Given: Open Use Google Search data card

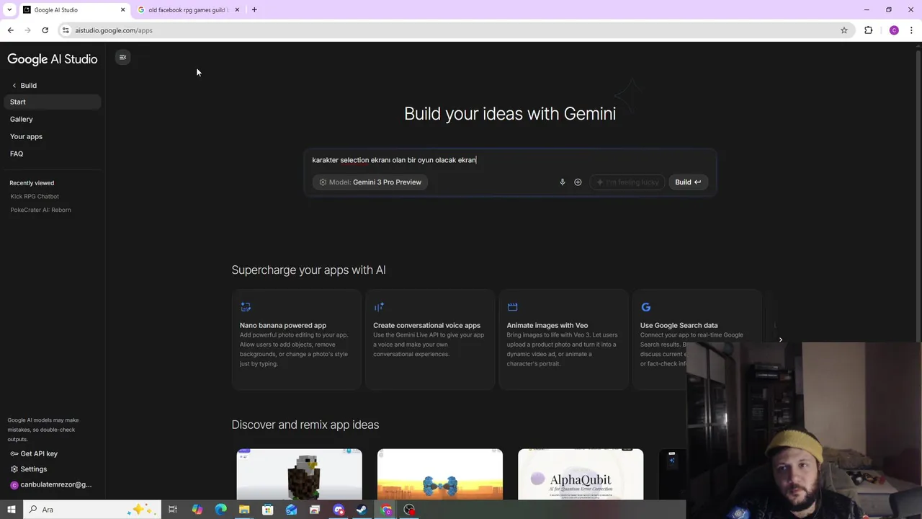Looking at the screenshot, I should coord(697,340).
